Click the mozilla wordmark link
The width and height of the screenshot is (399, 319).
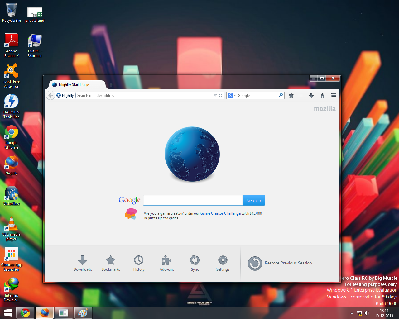click(x=325, y=109)
